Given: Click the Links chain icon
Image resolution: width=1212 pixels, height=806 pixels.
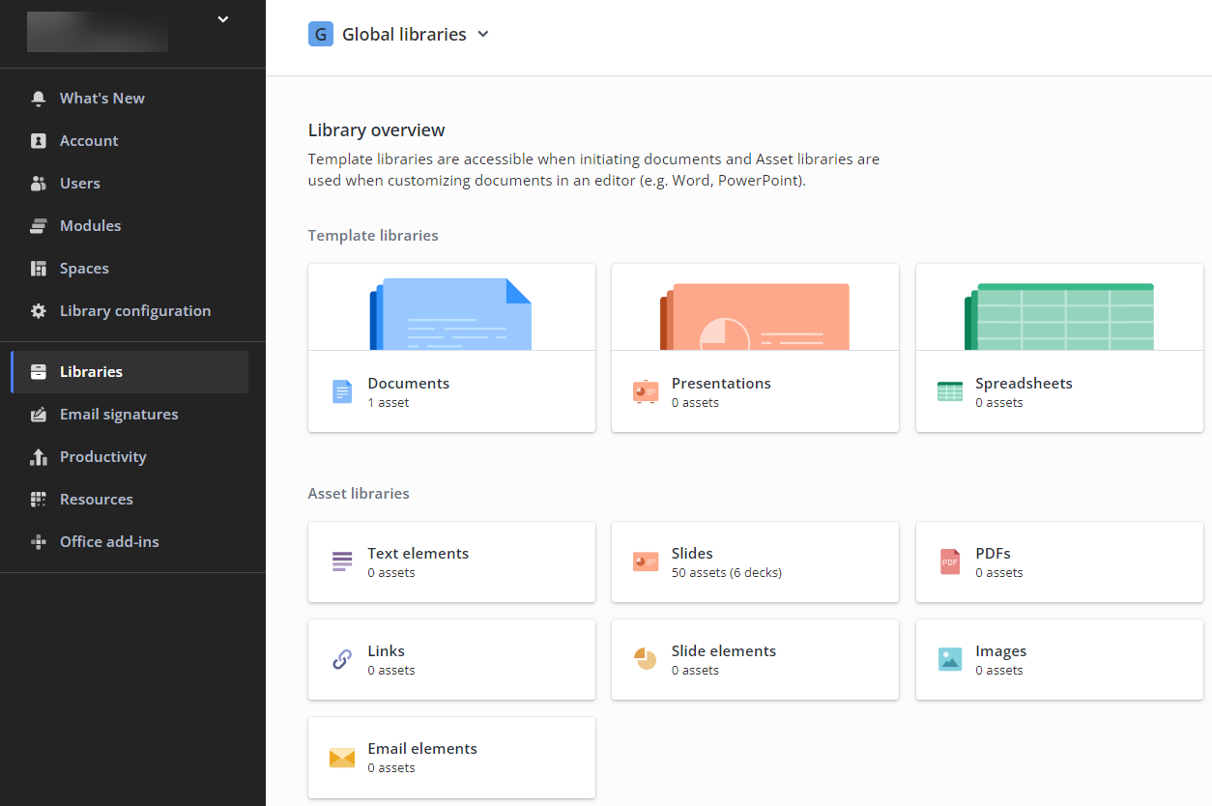Looking at the screenshot, I should (341, 659).
